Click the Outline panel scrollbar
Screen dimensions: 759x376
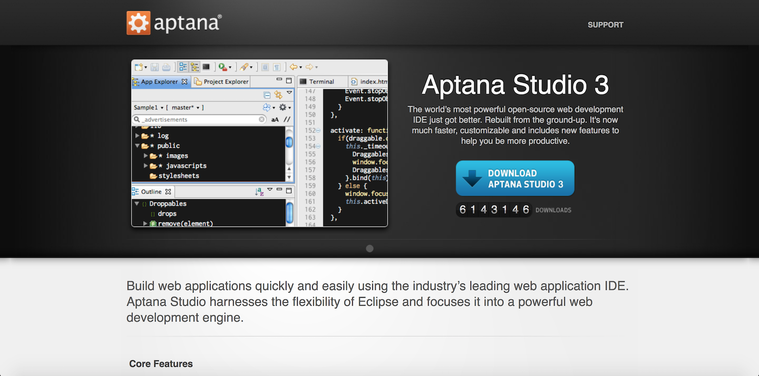[x=289, y=213]
